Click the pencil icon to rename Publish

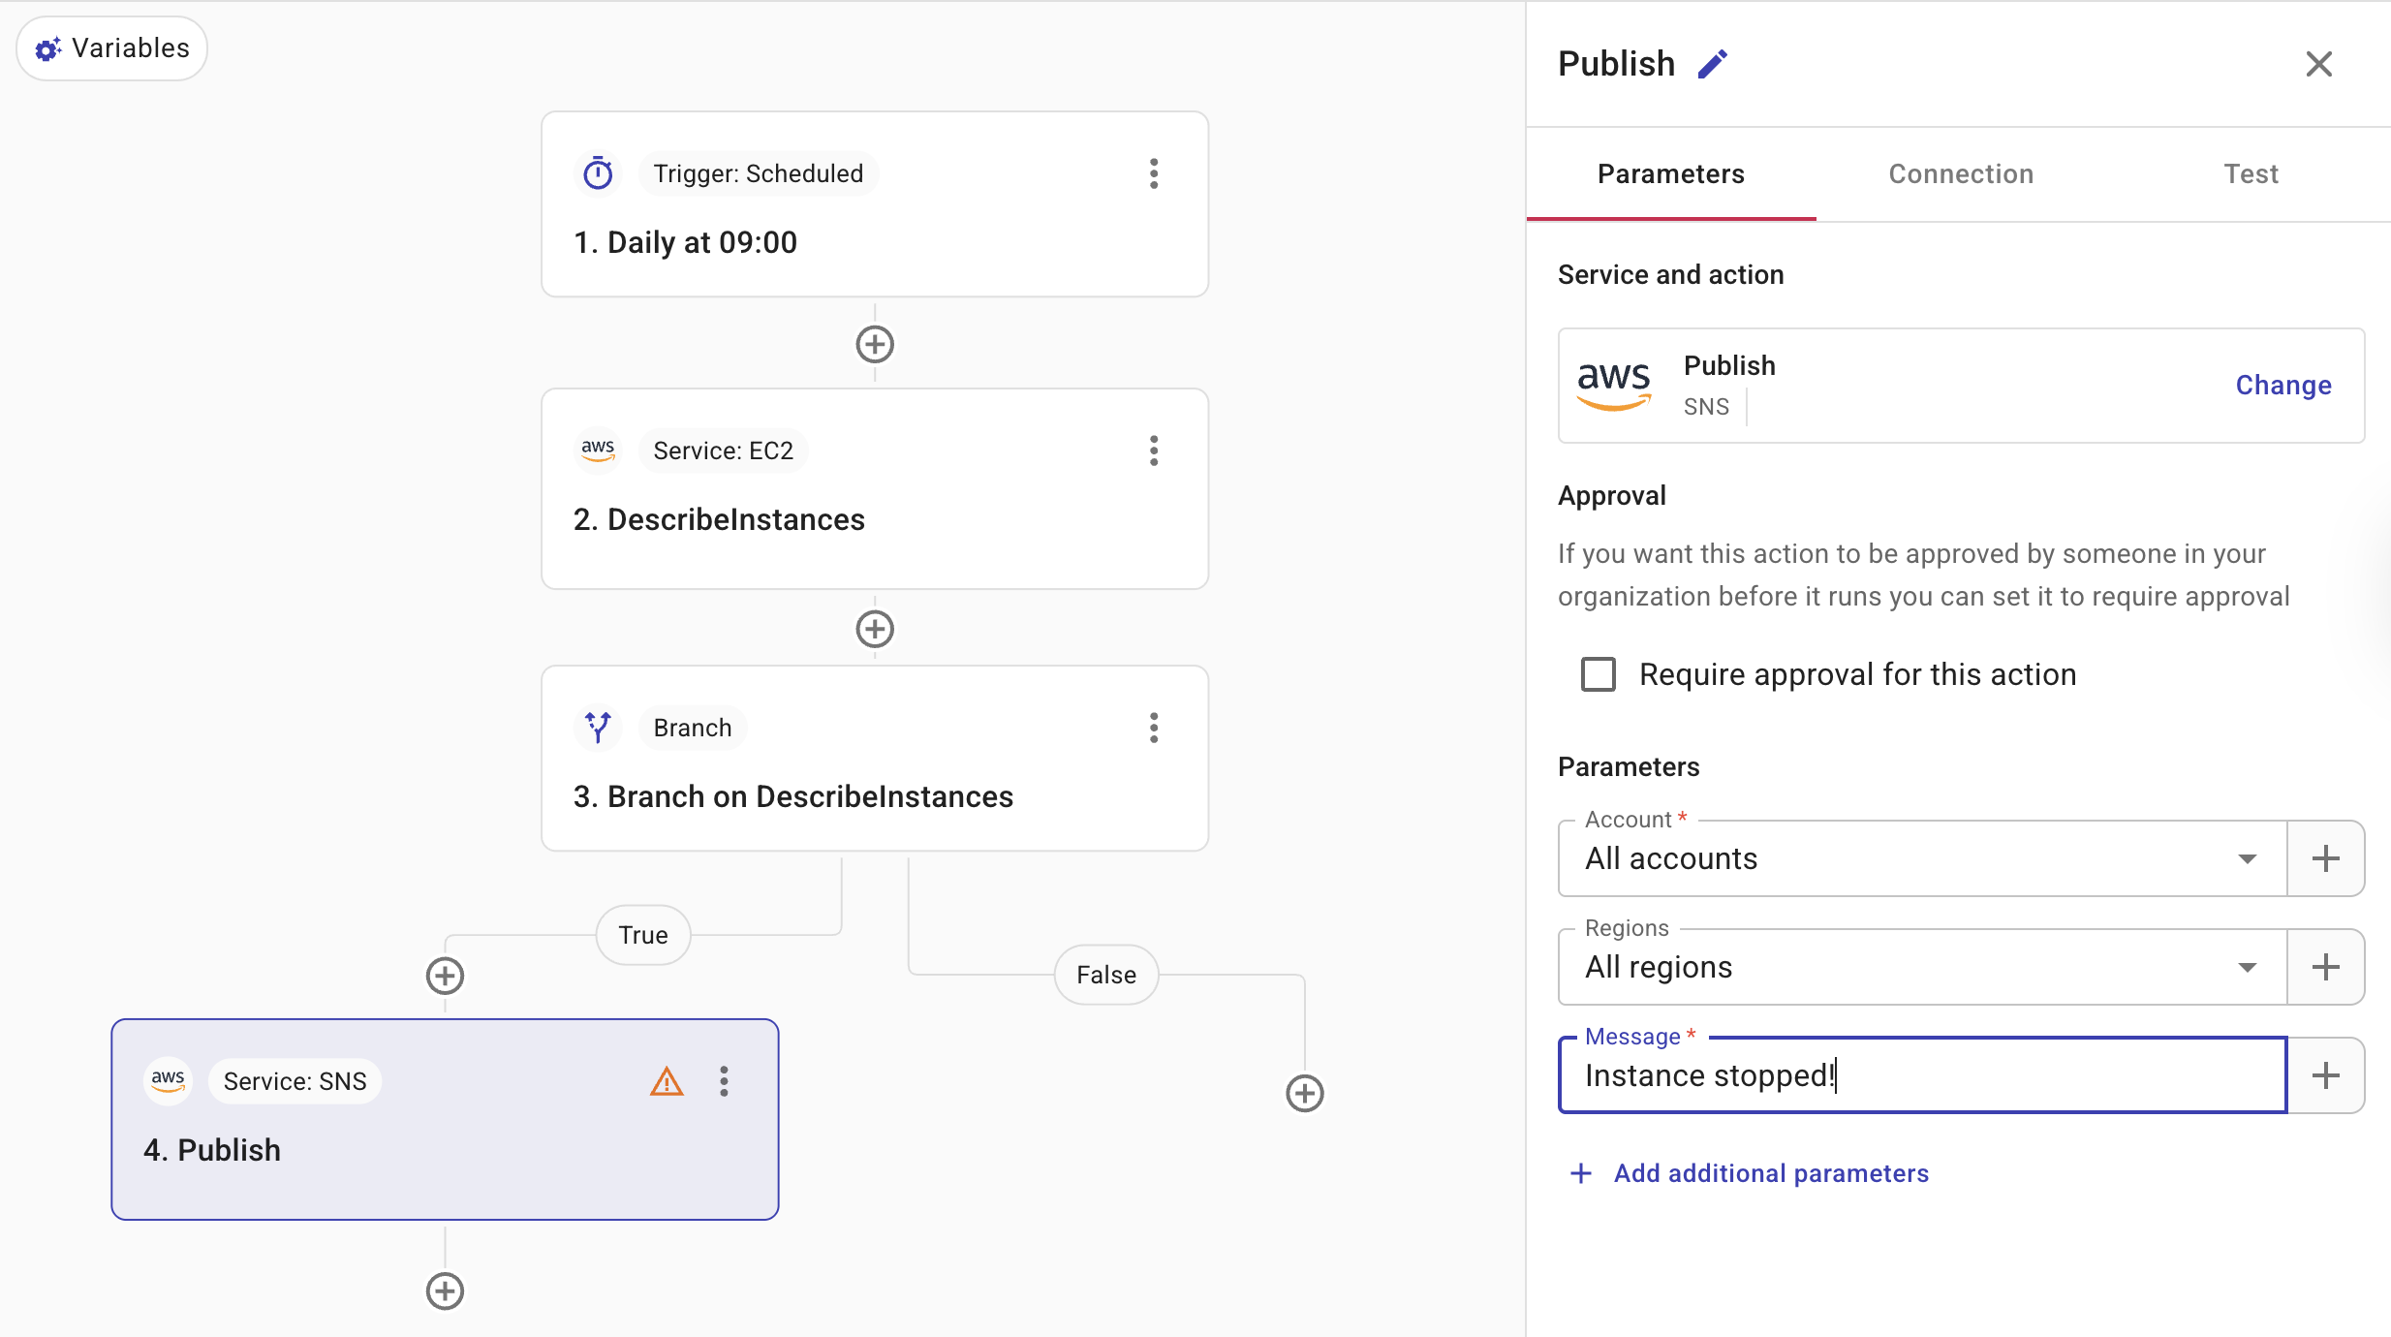pyautogui.click(x=1713, y=64)
